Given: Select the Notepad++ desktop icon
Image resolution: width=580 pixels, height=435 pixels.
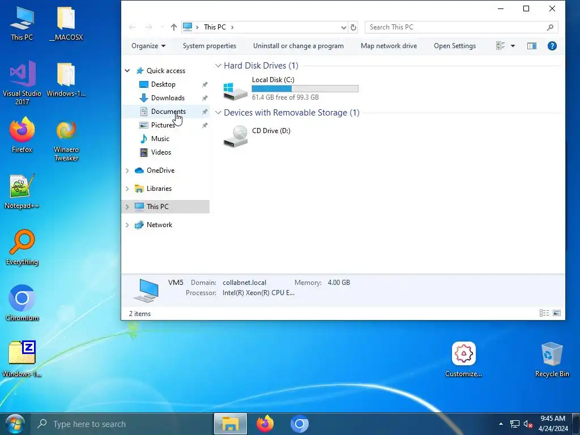Looking at the screenshot, I should click(x=22, y=191).
